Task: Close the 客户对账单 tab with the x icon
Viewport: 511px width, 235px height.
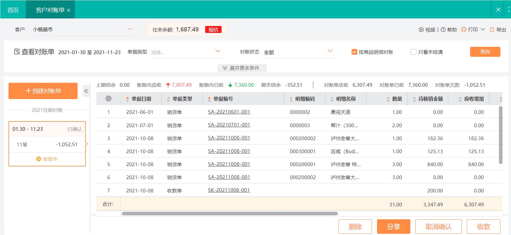Action: point(68,10)
